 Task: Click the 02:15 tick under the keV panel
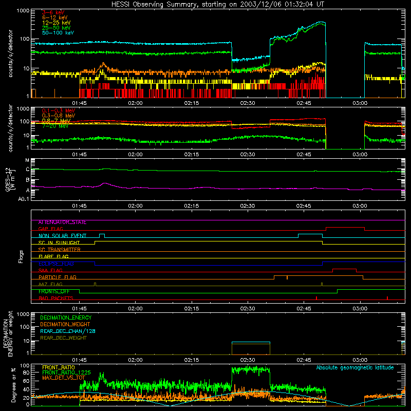click(191, 103)
